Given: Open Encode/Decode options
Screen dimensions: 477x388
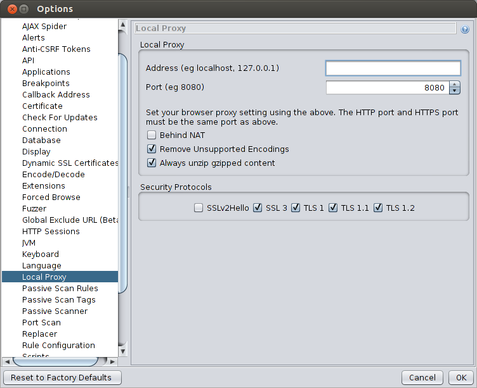Looking at the screenshot, I should 53,174.
